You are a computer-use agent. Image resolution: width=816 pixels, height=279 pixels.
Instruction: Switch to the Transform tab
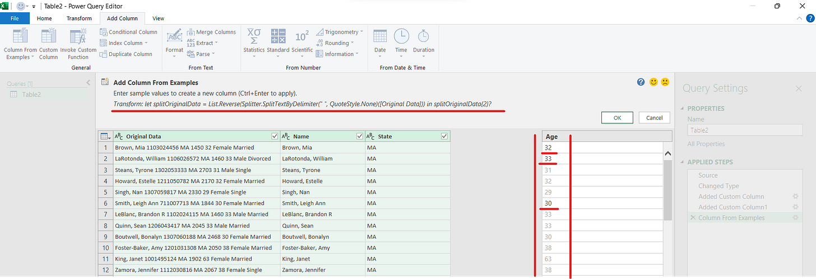pos(79,18)
